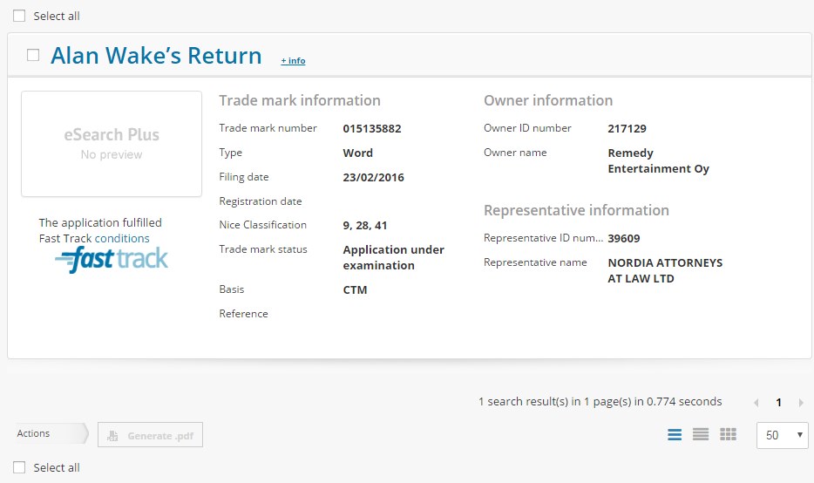
Task: Click the PDF icon in Generate button
Action: tap(112, 436)
